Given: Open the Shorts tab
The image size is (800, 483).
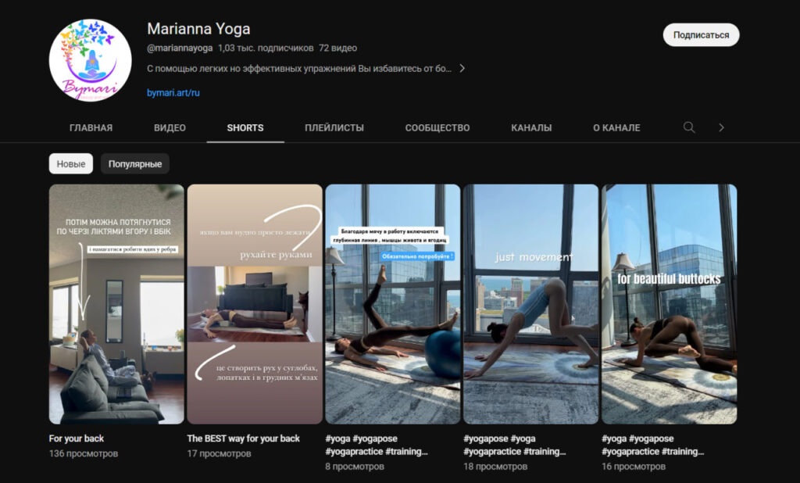Looking at the screenshot, I should [x=245, y=128].
